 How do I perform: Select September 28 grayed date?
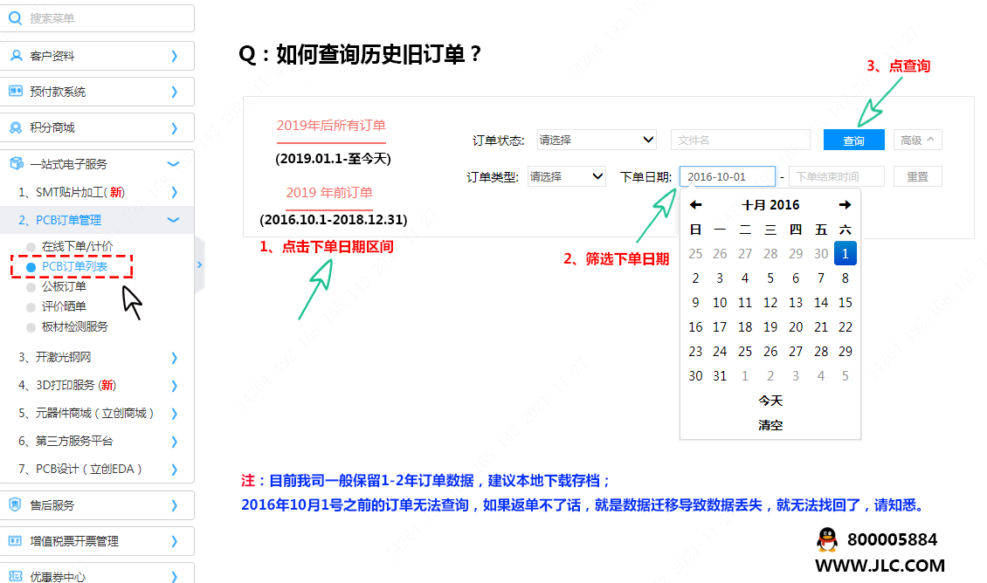pyautogui.click(x=770, y=253)
